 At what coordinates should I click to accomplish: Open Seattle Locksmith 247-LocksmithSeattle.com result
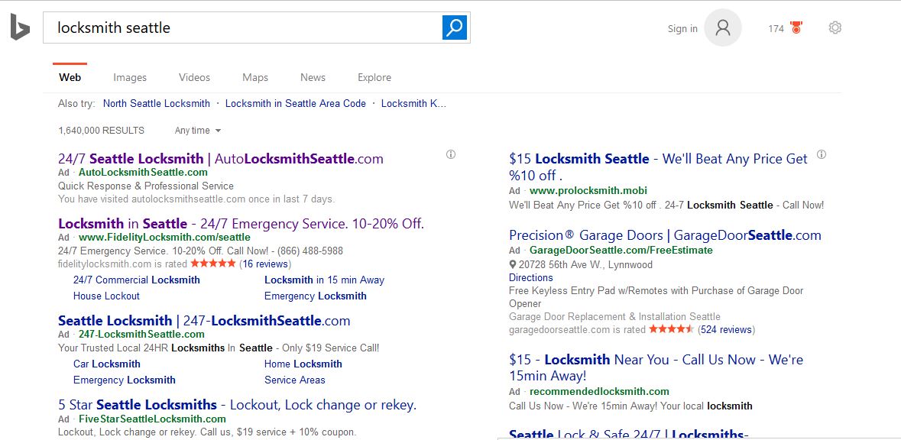tap(204, 321)
